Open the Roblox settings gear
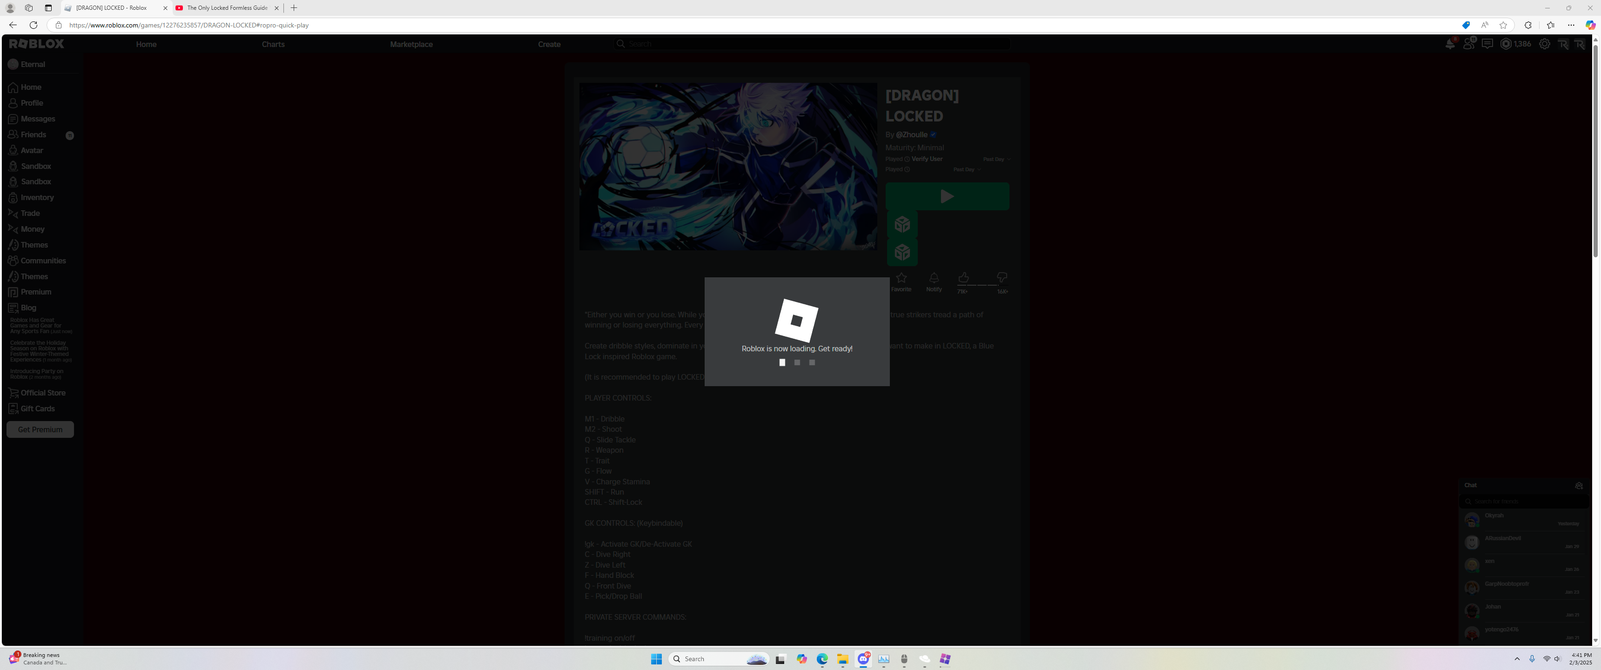The image size is (1601, 670). (1544, 44)
